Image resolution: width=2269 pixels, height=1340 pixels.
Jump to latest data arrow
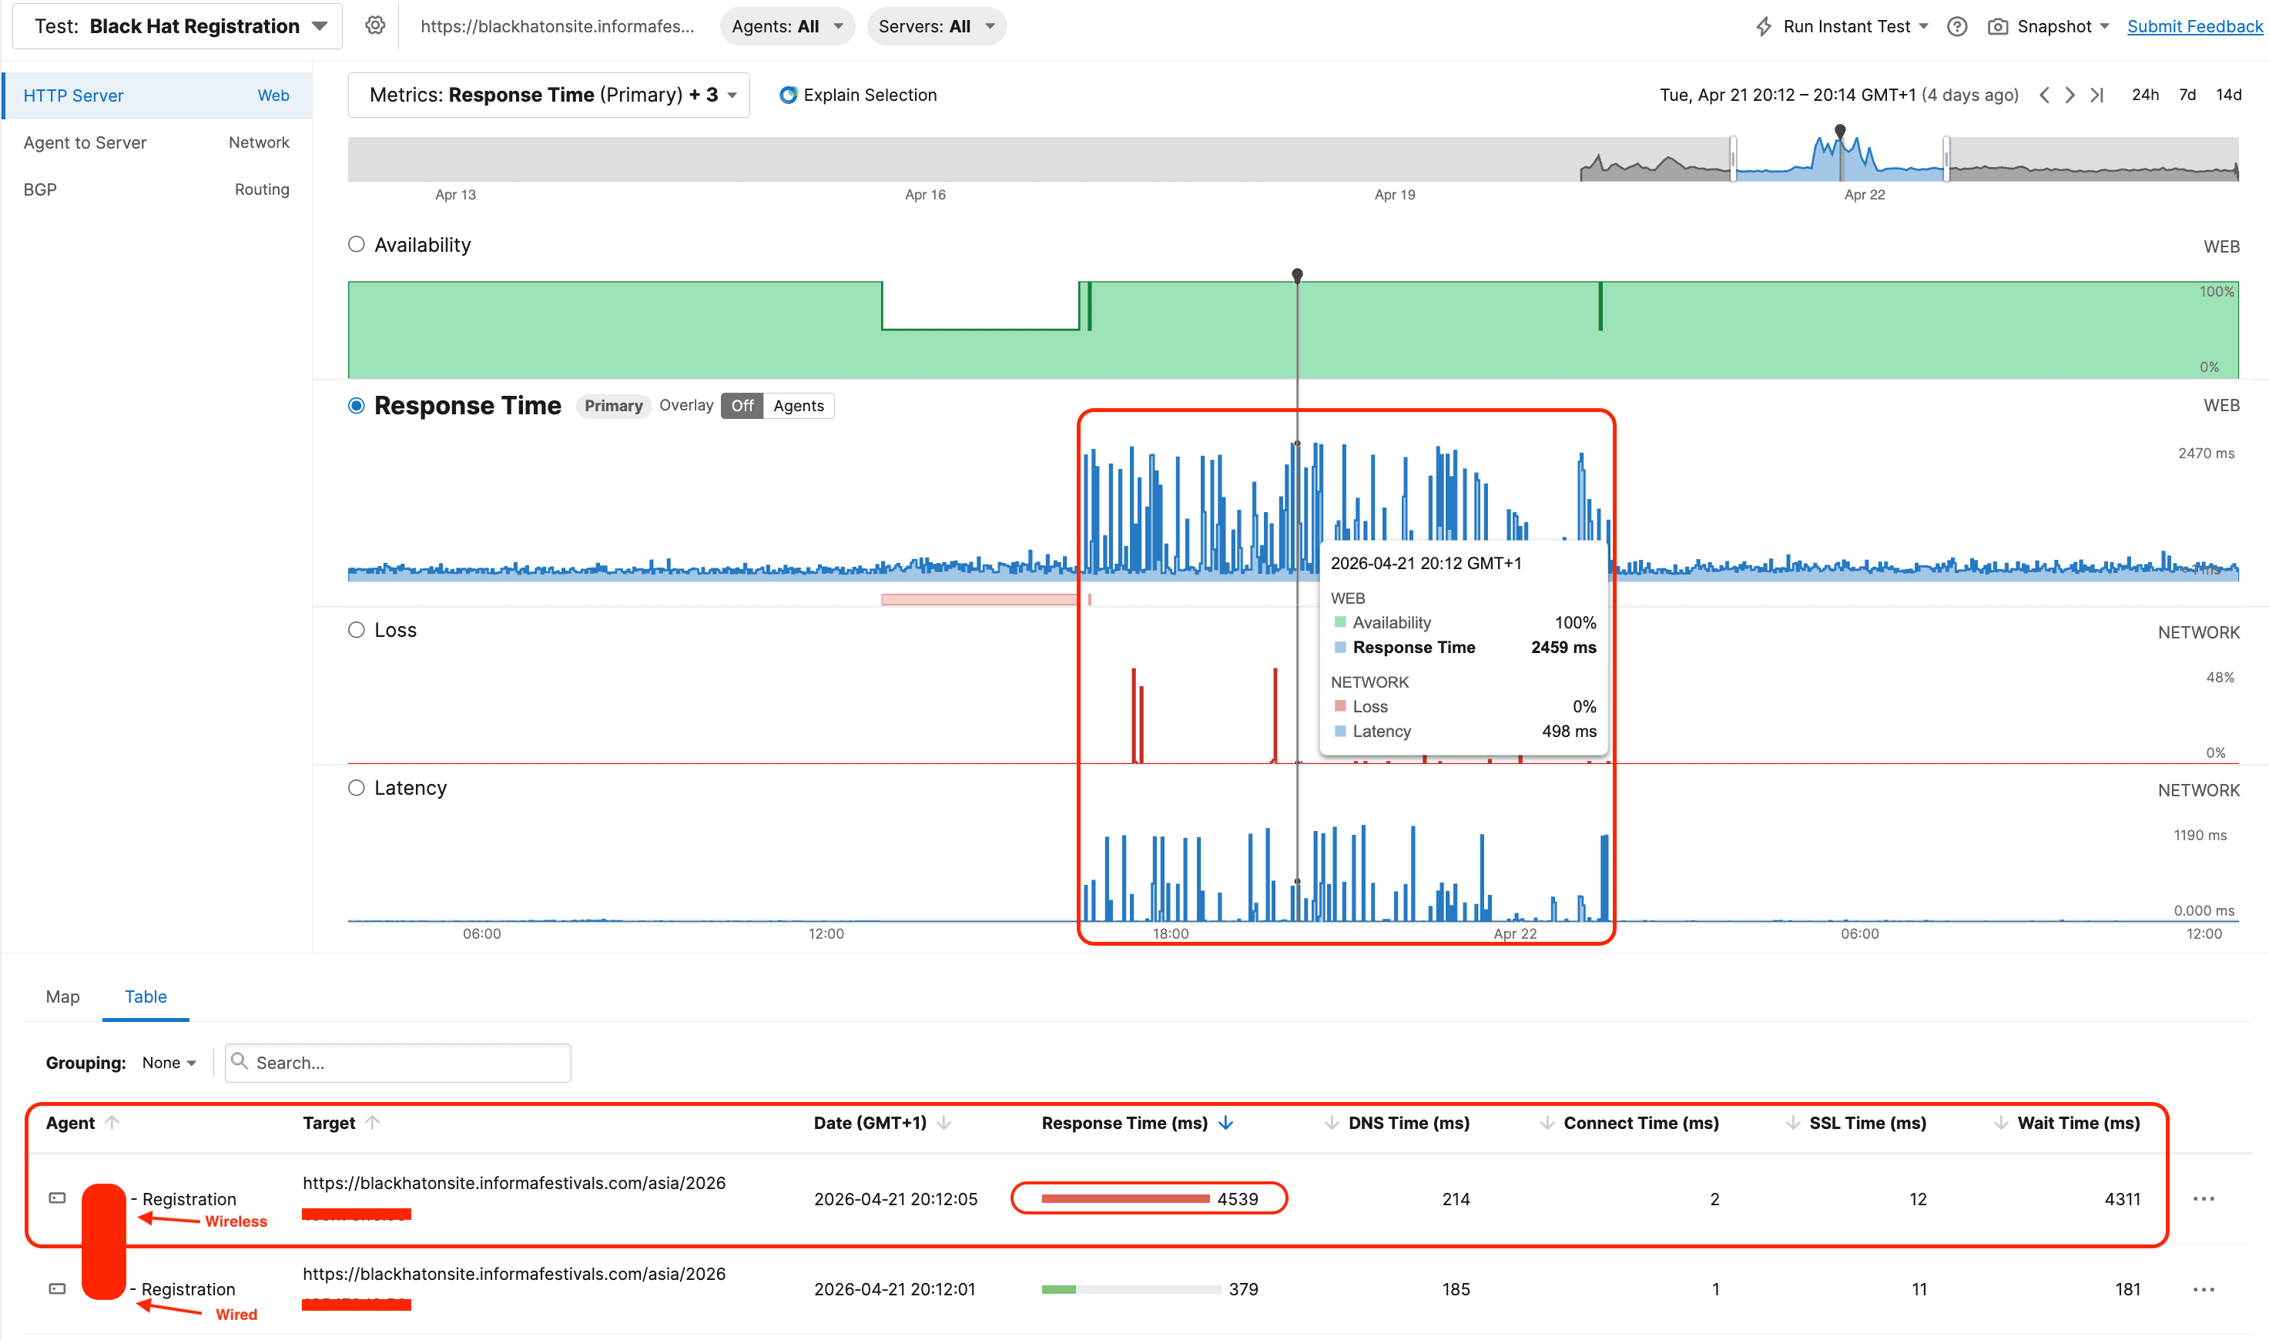click(x=2096, y=95)
